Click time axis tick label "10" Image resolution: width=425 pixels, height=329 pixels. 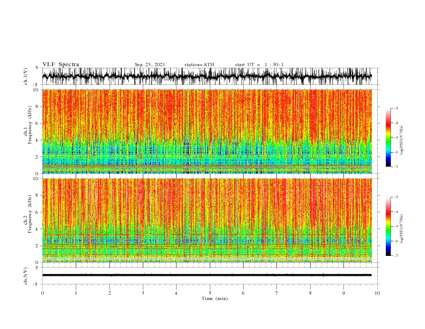[377, 293]
